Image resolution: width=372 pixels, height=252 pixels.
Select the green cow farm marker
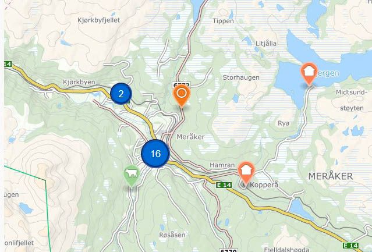[131, 176]
